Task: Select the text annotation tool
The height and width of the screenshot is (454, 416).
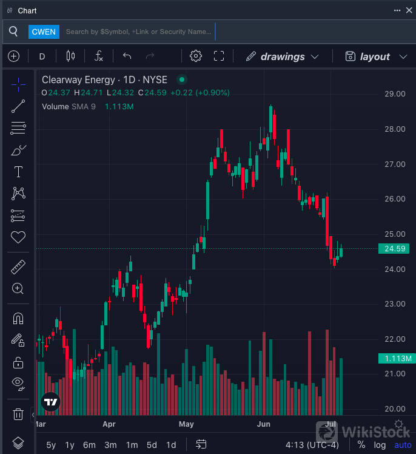Action: (x=18, y=172)
